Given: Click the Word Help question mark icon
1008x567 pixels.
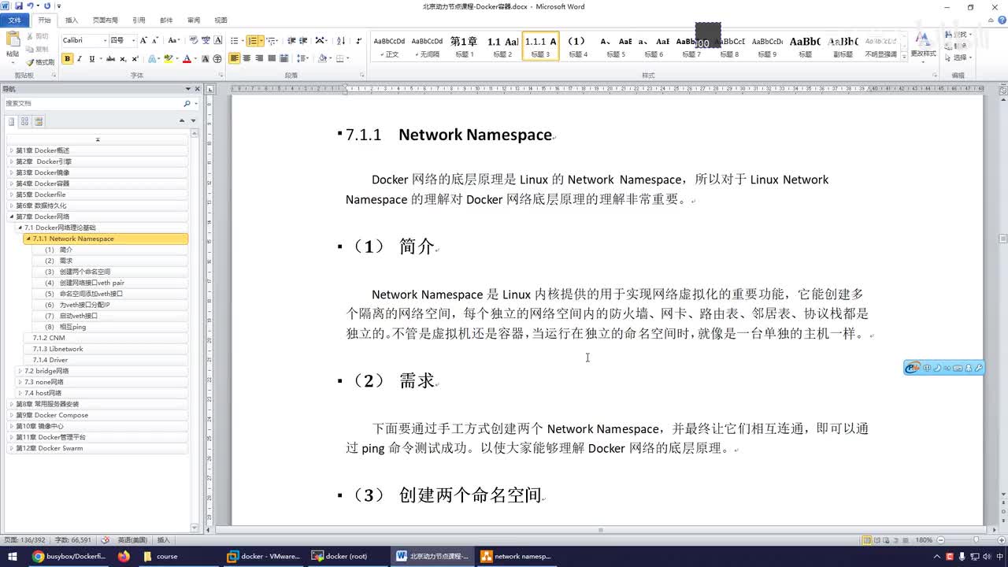Looking at the screenshot, I should (1000, 20).
